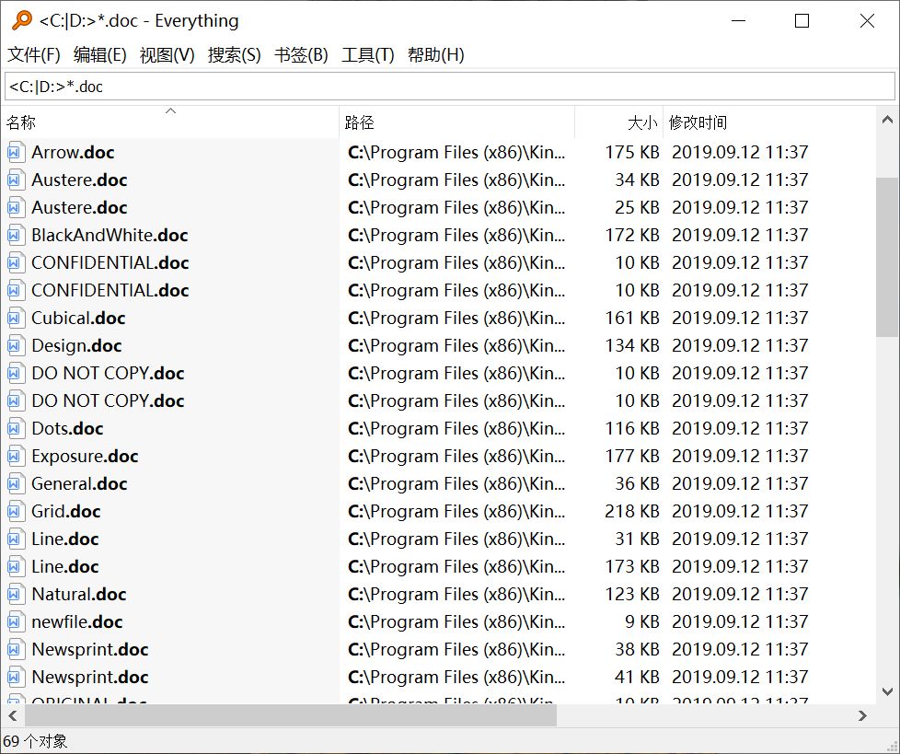Sort results by the 路径 column header
The image size is (900, 754).
tap(456, 122)
